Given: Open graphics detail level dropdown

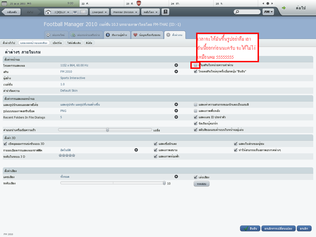Looking at the screenshot, I should 136,150.
